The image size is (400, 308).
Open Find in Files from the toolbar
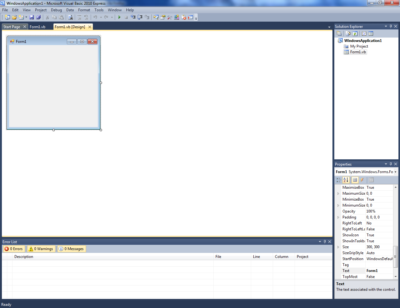coord(71,17)
